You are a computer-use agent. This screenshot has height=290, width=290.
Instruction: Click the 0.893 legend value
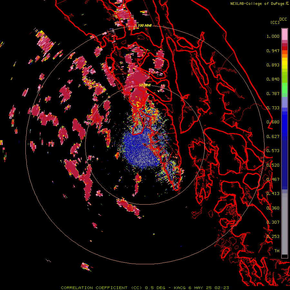[273, 65]
